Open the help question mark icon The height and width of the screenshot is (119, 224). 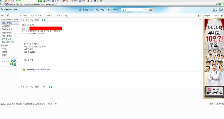222,16
